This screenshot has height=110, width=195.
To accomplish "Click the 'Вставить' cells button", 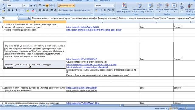I will click(x=159, y=7).
